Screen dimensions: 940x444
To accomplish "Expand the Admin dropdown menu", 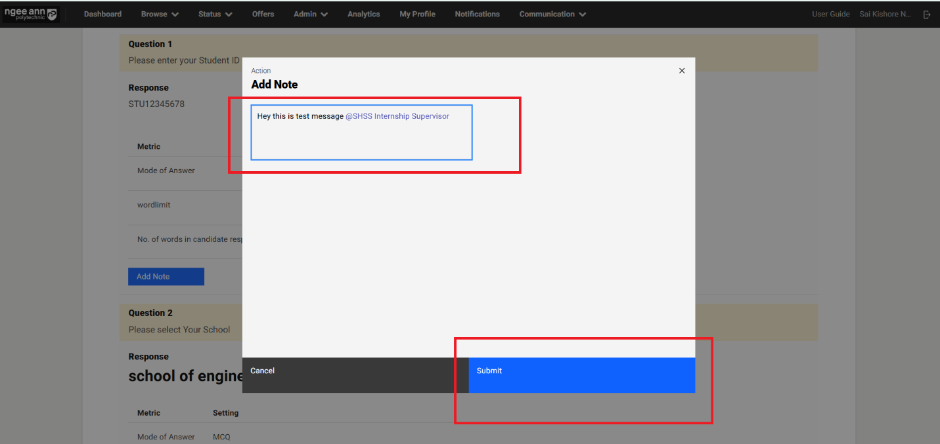I will pos(310,14).
